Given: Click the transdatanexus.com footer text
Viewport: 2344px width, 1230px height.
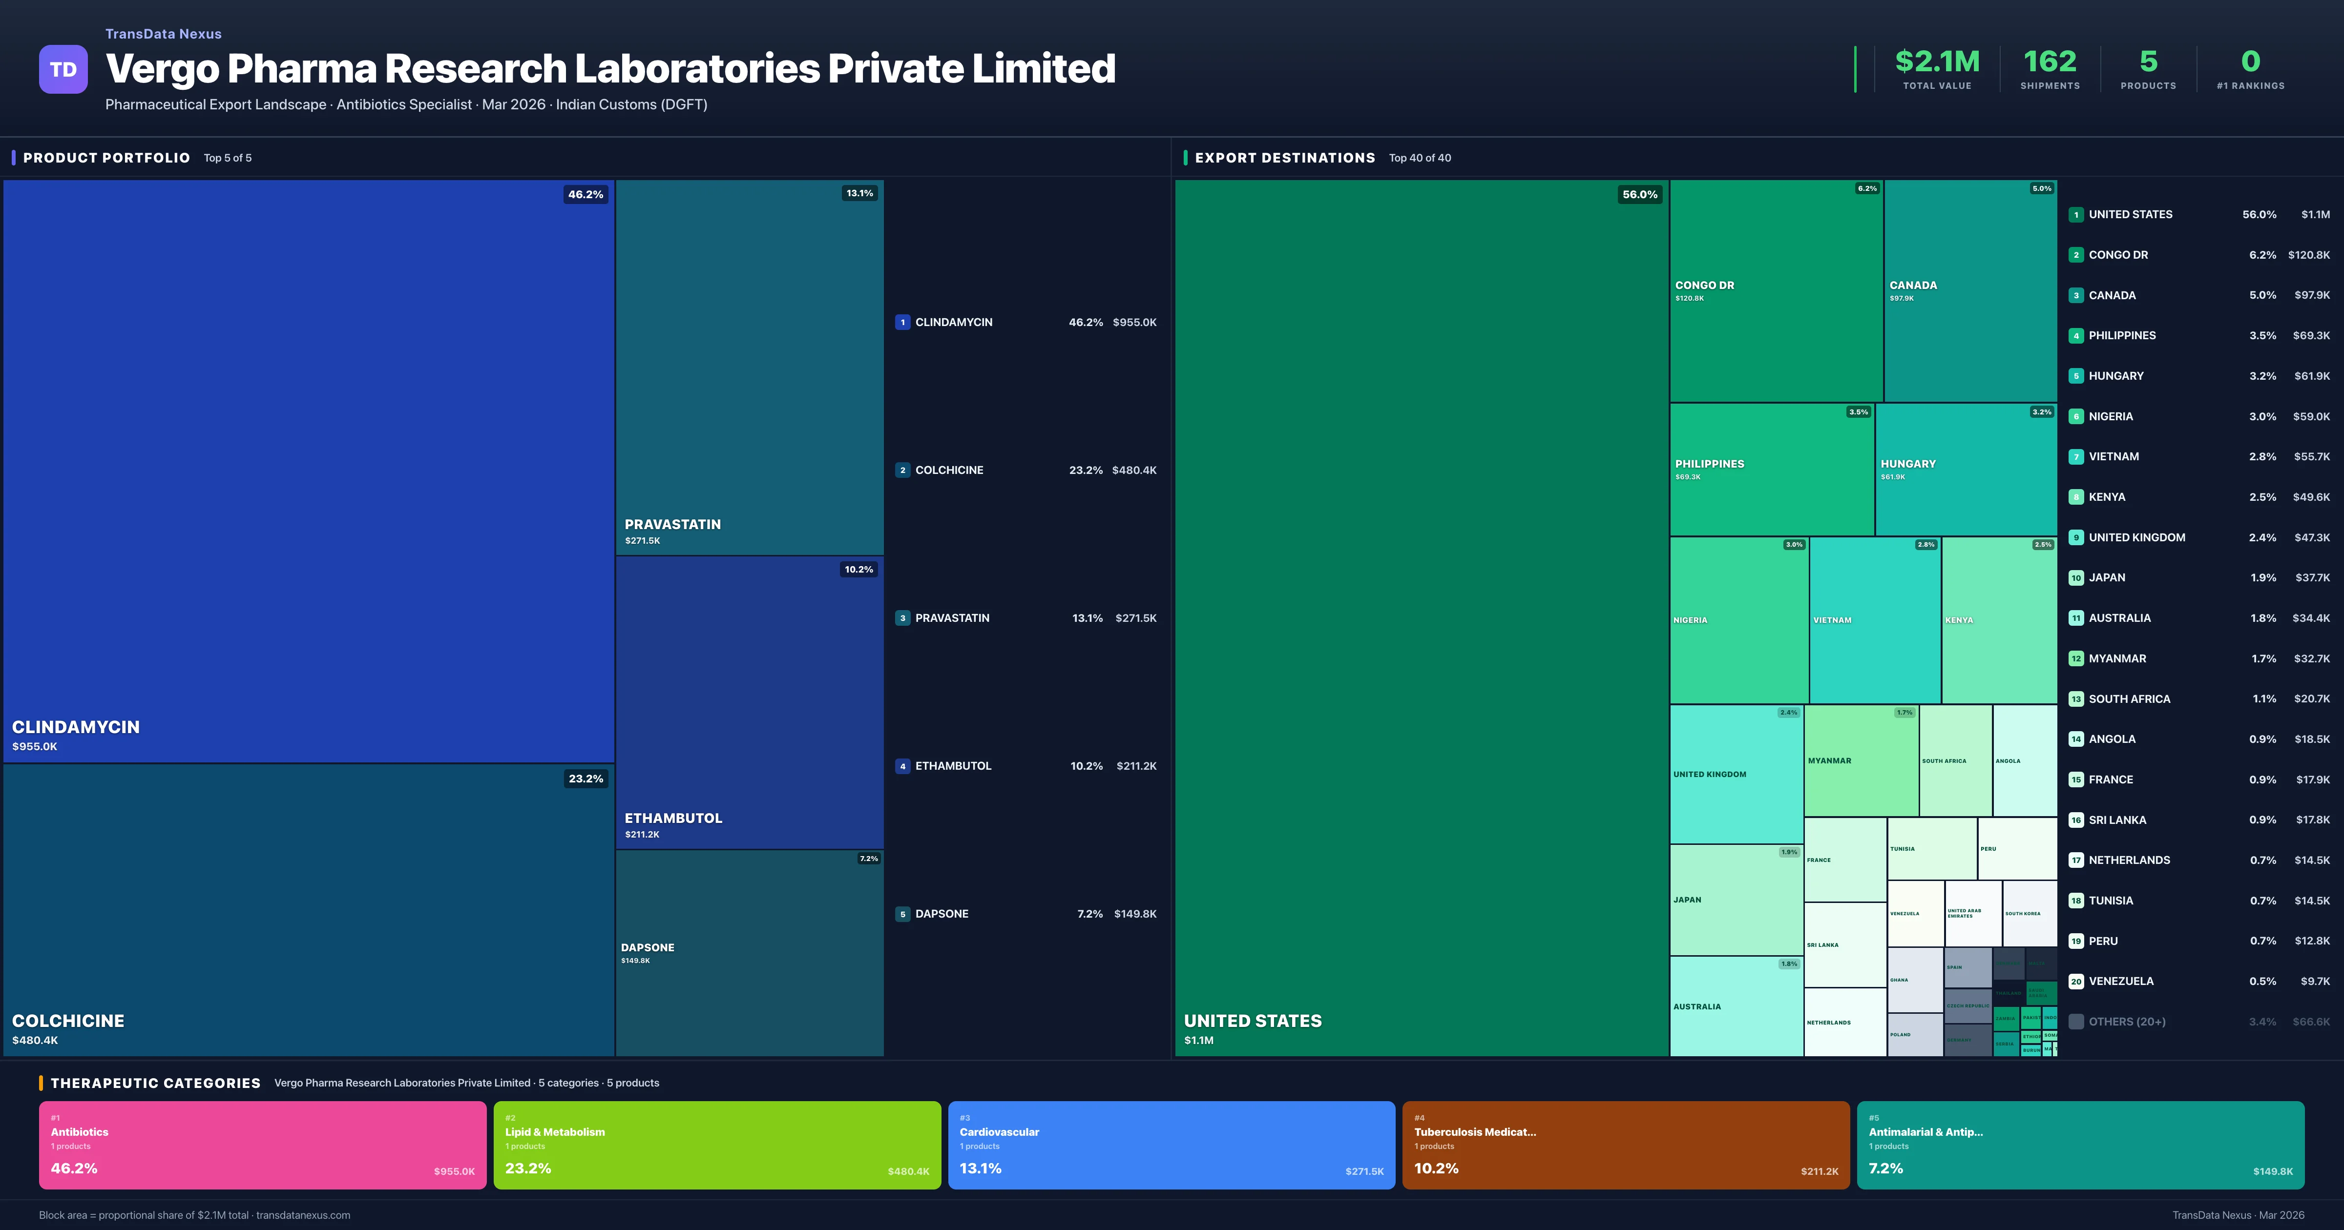Looking at the screenshot, I should point(303,1215).
